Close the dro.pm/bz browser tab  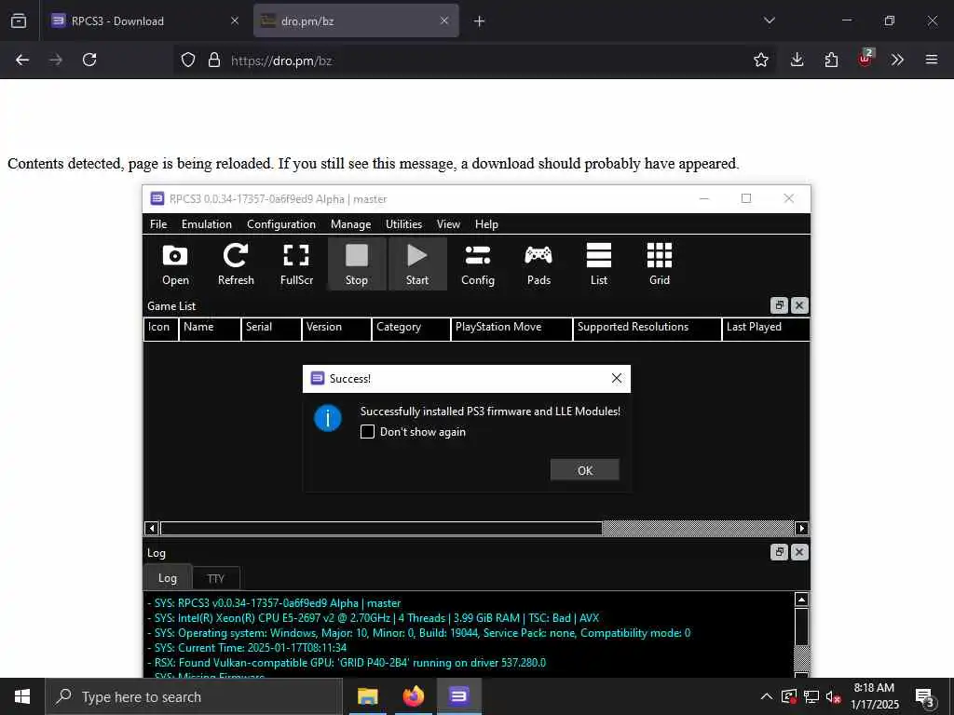click(444, 20)
